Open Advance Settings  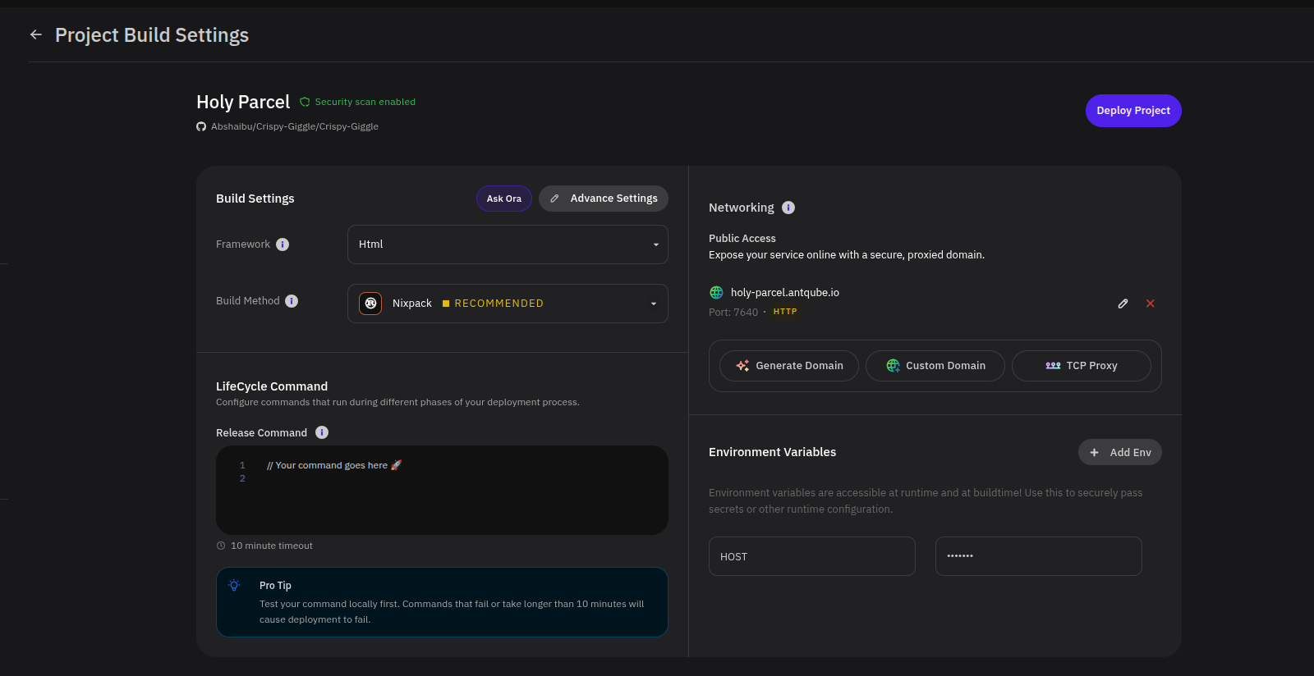point(604,199)
